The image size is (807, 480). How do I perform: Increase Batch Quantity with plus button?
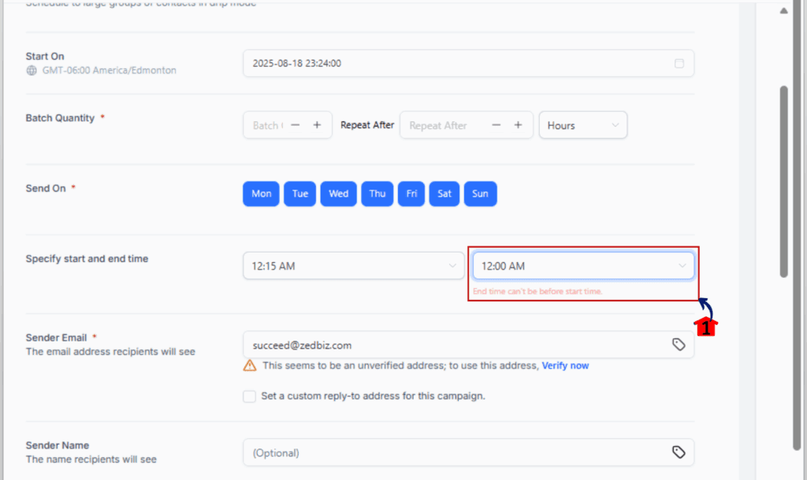(x=317, y=125)
